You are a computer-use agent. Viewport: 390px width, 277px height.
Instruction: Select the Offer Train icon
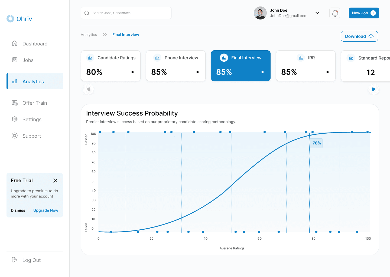point(15,103)
